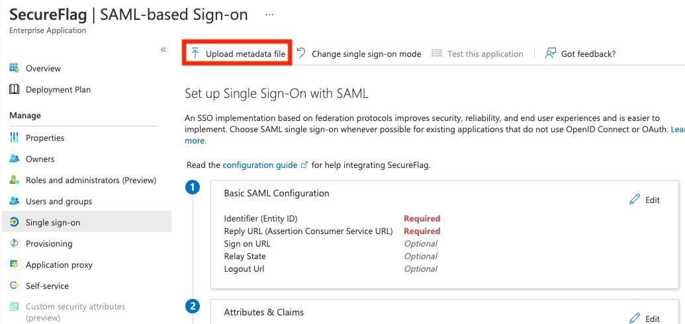Edit the Attributes & Claims section

[645, 318]
